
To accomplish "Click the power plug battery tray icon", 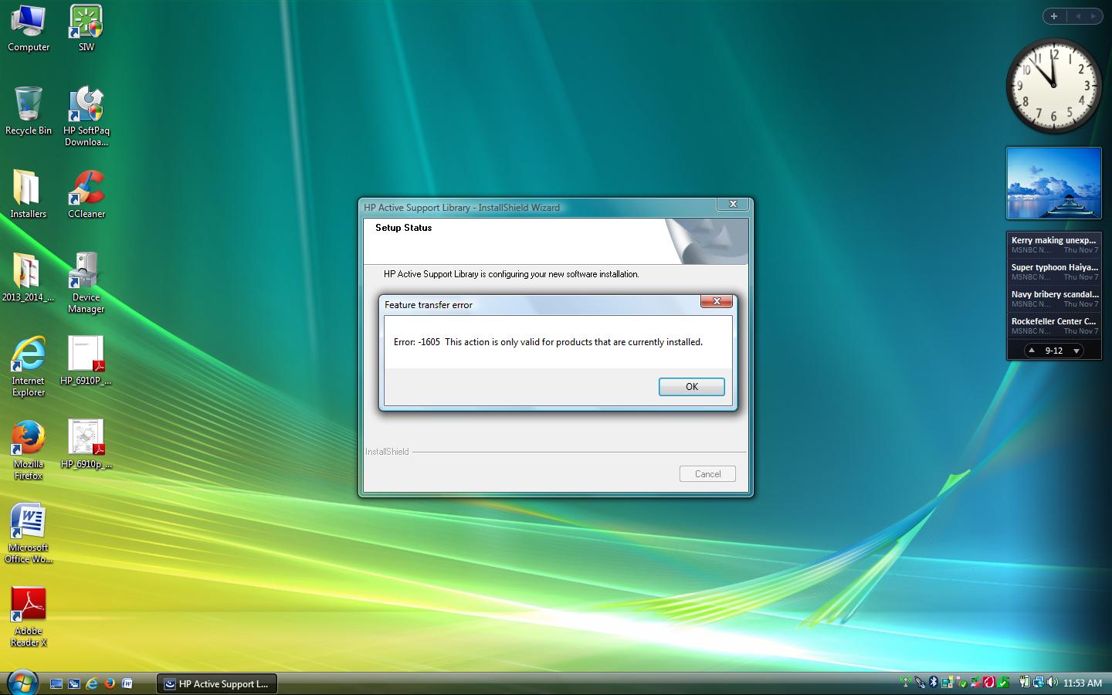I will click(x=1025, y=683).
